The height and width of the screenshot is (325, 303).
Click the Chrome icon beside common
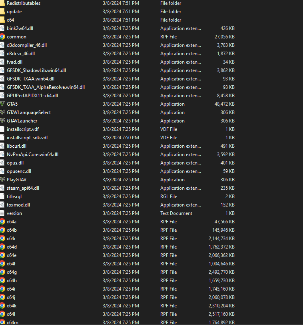coord(2,37)
